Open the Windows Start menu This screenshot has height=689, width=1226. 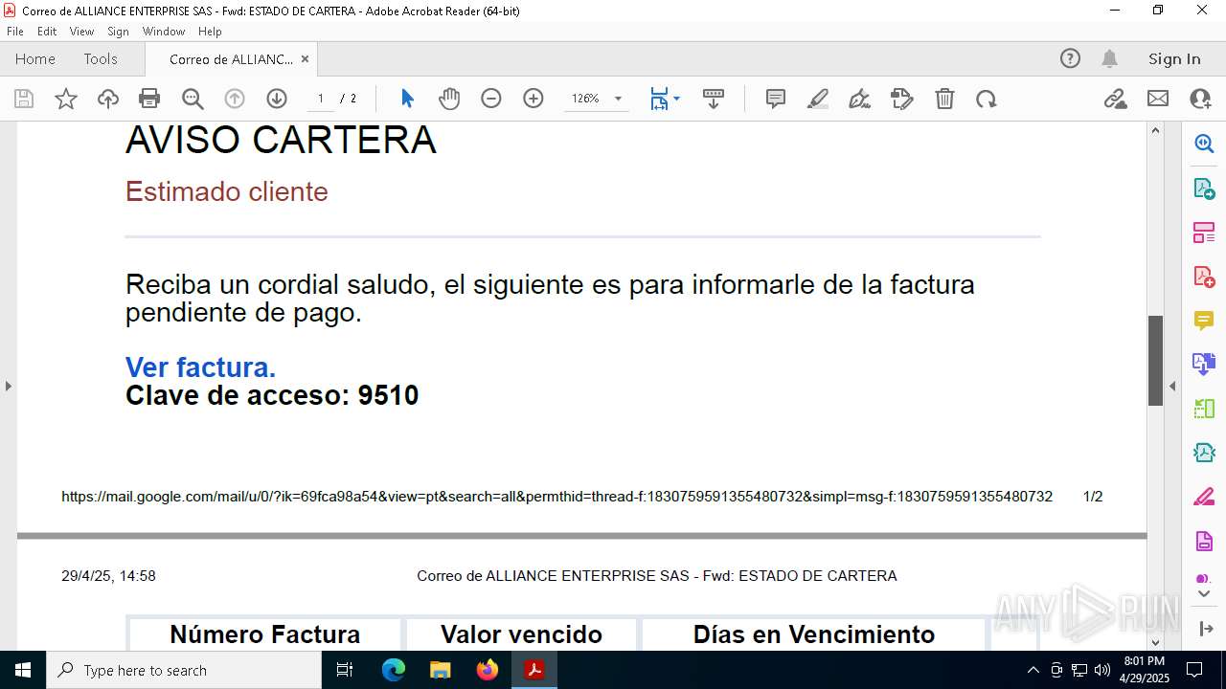pos(23,670)
